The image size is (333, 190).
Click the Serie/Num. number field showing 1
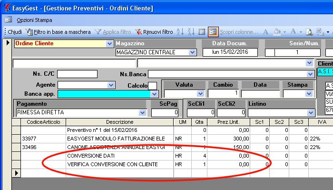(297, 52)
